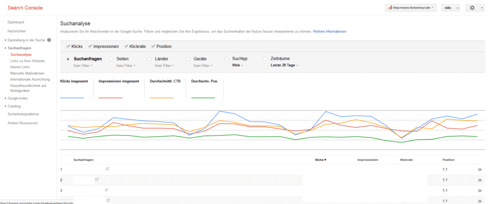Expand row 1 details with double-chevron
Viewport: 493px width, 204px height.
(x=479, y=169)
